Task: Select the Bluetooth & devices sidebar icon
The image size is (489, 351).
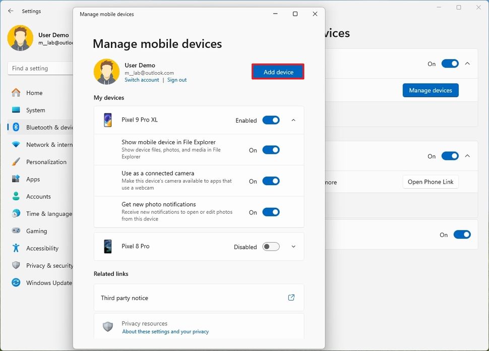Action: click(15, 127)
